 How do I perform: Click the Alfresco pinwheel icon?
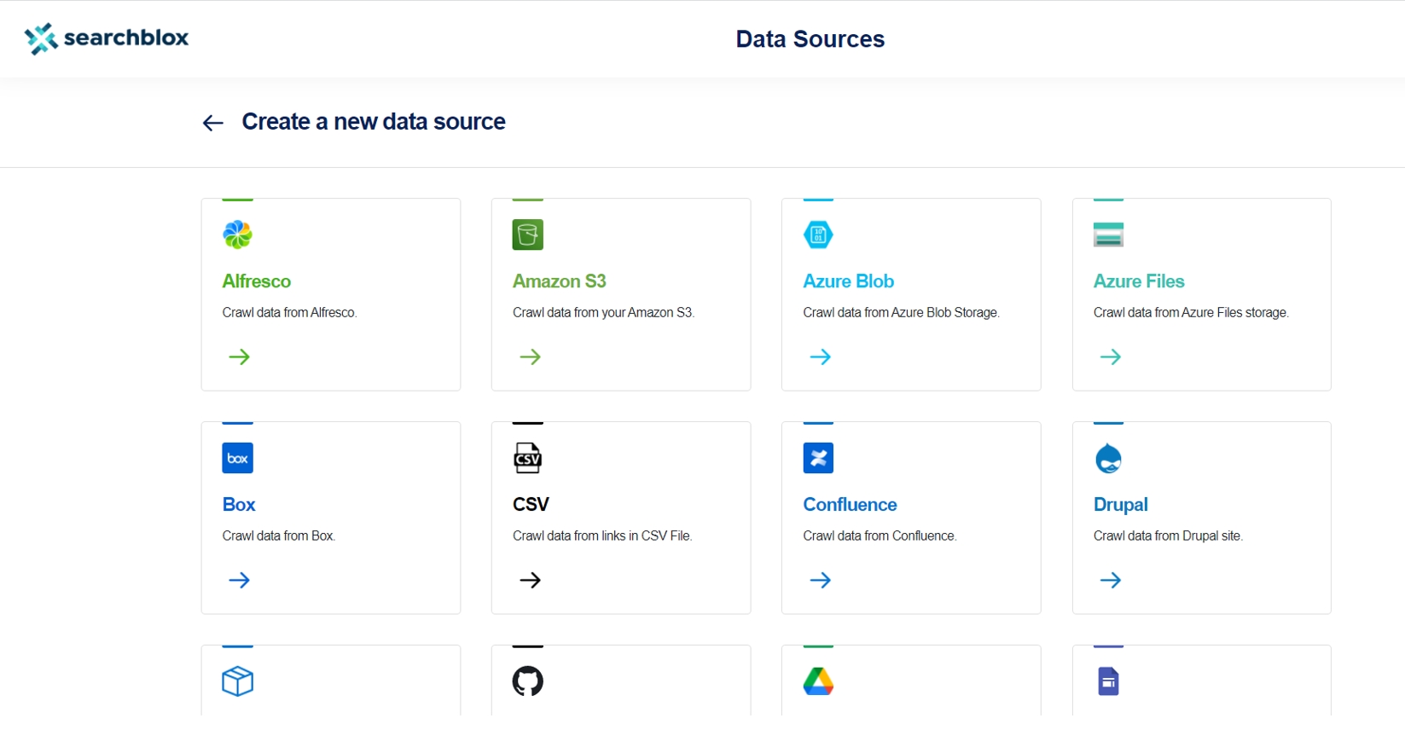click(237, 235)
